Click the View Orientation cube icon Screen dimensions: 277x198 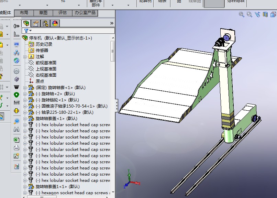click(x=273, y=14)
